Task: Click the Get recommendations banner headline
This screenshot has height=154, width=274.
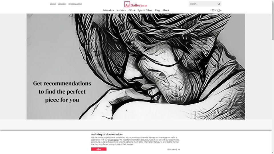Action: click(x=62, y=92)
